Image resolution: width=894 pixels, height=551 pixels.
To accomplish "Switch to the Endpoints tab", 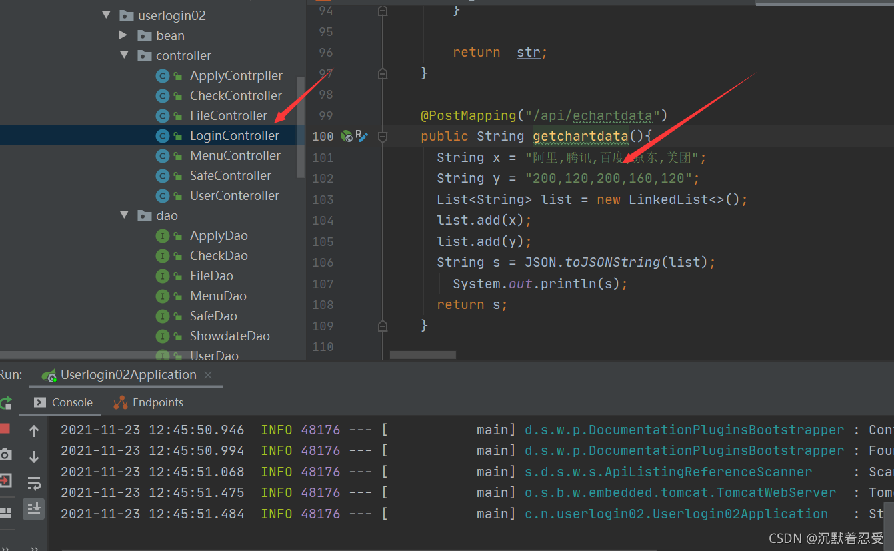I will coord(148,402).
